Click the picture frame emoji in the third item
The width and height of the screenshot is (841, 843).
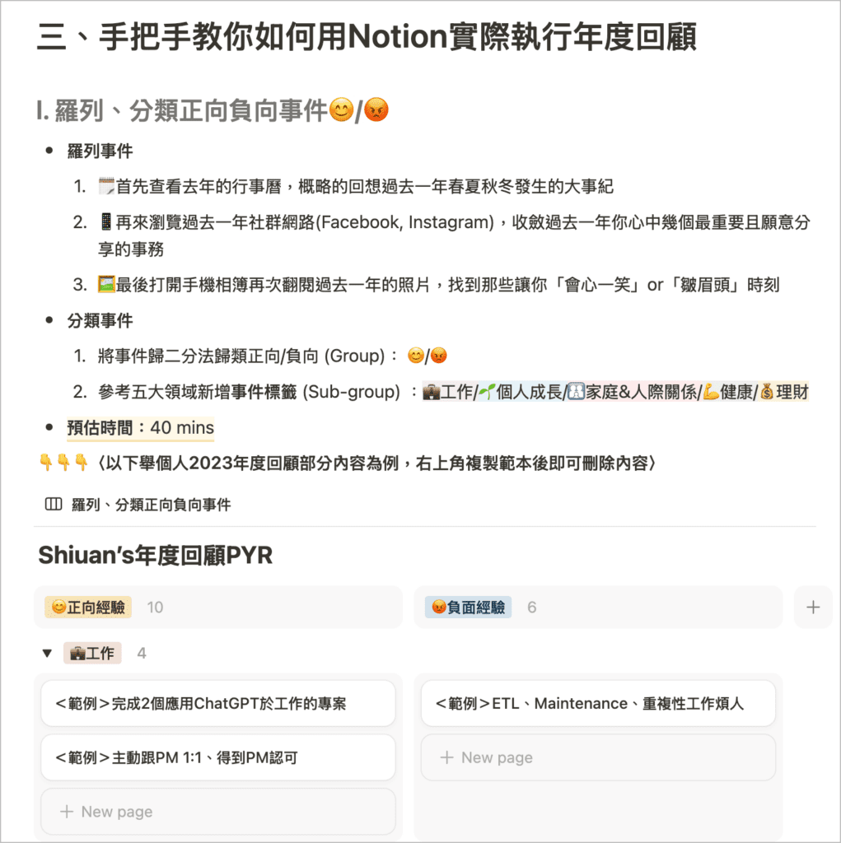(x=106, y=286)
